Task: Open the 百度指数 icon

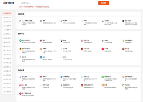Action: point(20,77)
